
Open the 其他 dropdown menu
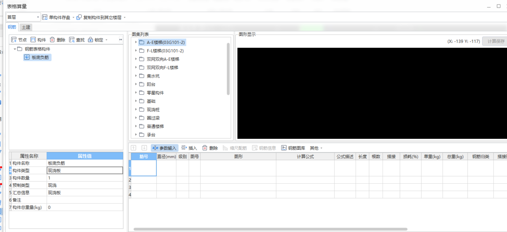[316, 148]
